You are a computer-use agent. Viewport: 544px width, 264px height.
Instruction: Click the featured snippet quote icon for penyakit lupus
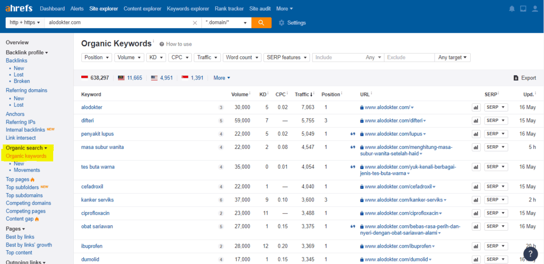tap(353, 134)
